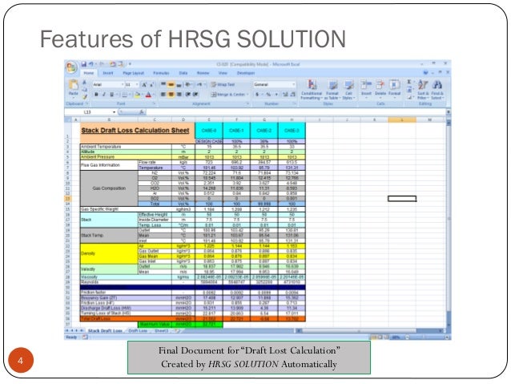
Task: Click the Merge & Center button
Action: [x=227, y=95]
